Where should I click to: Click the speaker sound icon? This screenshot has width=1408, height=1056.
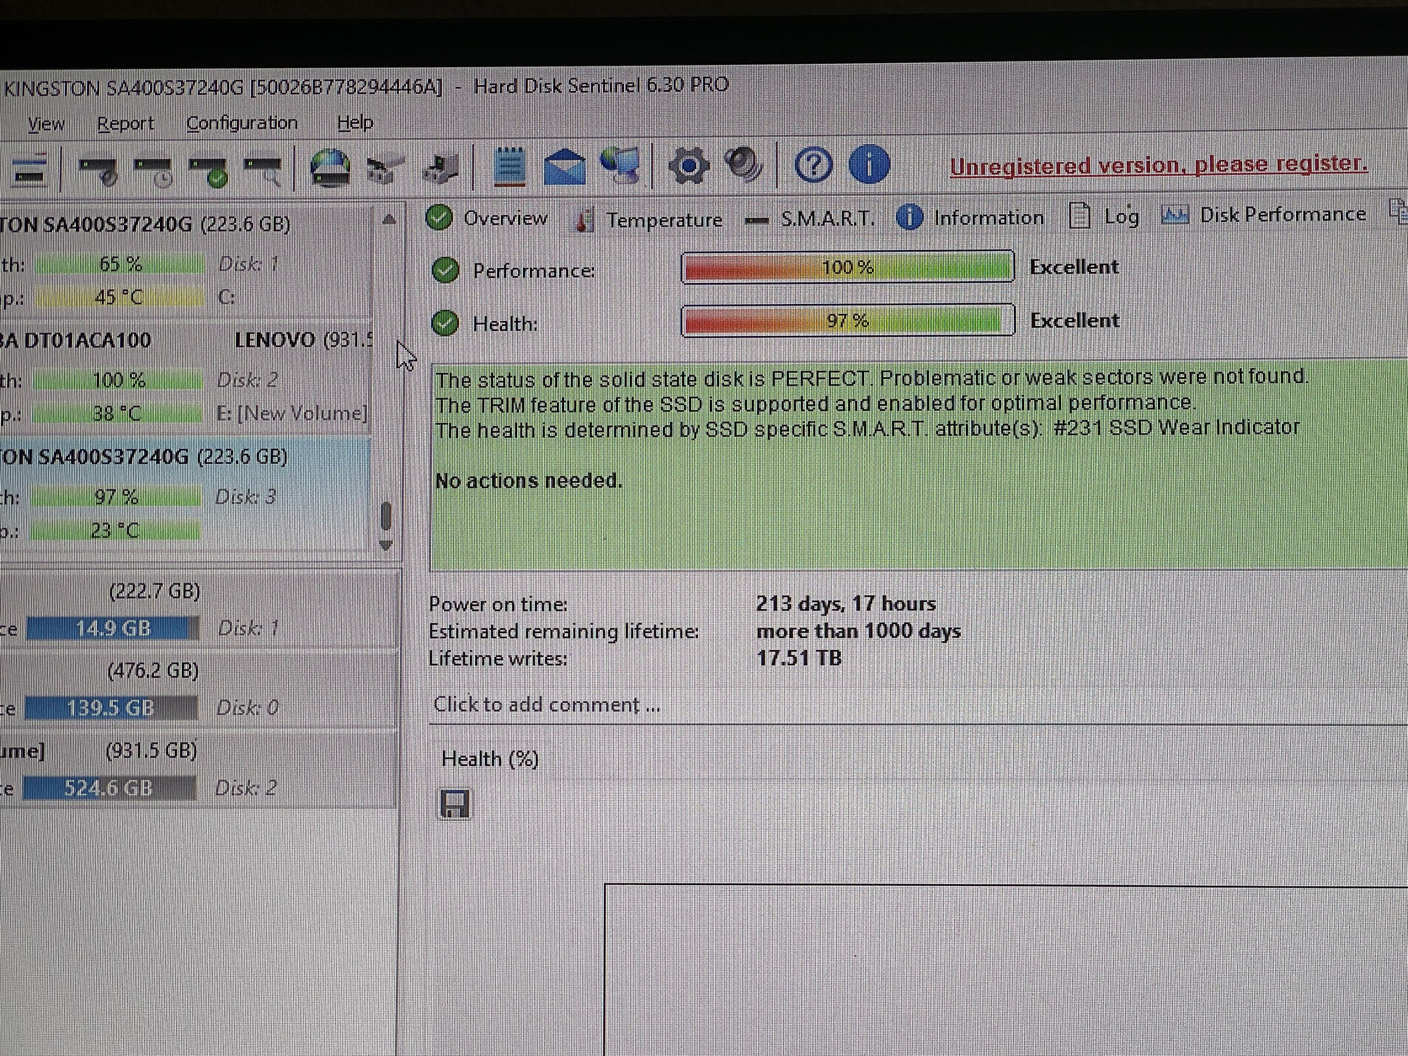[744, 164]
